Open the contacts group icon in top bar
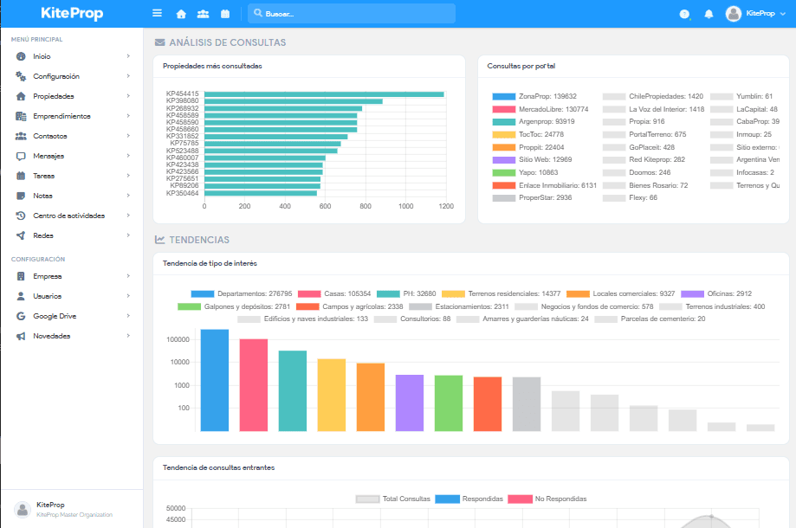The height and width of the screenshot is (528, 796). click(x=203, y=14)
